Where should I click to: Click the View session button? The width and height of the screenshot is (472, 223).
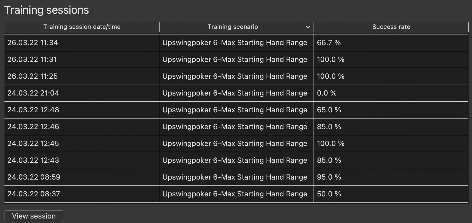[x=34, y=216]
